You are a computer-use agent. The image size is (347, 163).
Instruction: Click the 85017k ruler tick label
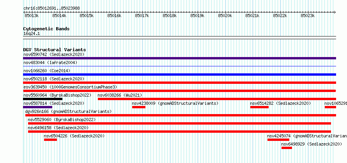click(142, 16)
